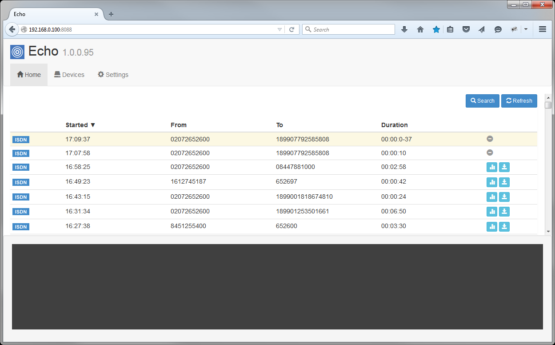Open the chart icon for the 16:58:25 call
This screenshot has height=345, width=555.
click(x=492, y=167)
